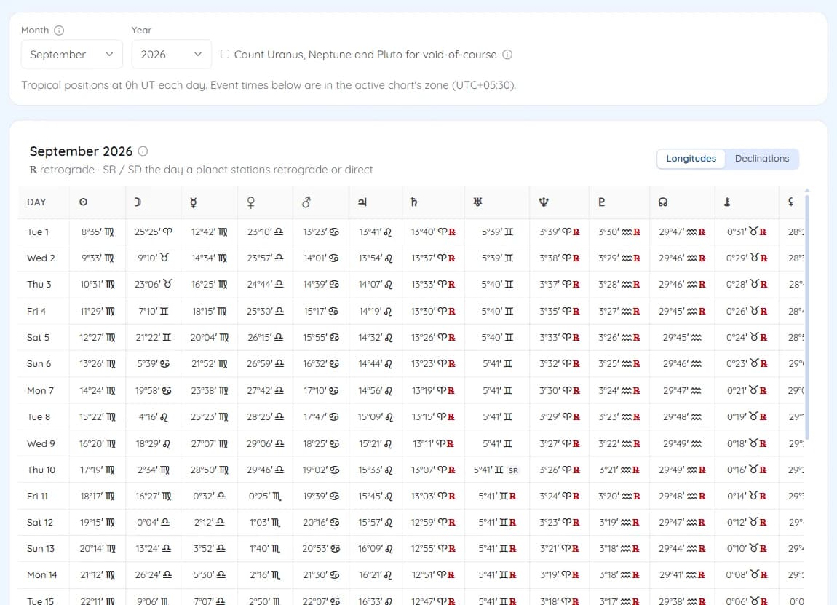Click Jupiter position 14°32' on Sat 5

[x=376, y=337]
